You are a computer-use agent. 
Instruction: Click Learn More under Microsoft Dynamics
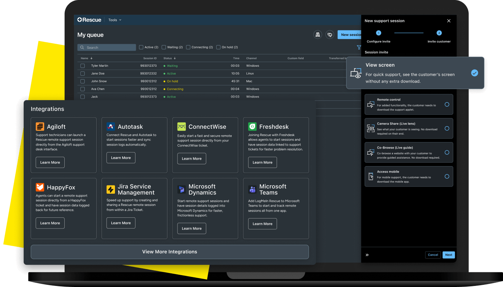[191, 229]
